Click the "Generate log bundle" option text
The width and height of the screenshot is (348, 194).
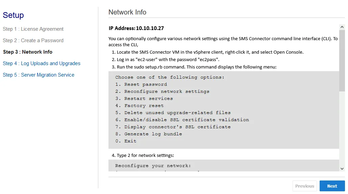click(148, 134)
